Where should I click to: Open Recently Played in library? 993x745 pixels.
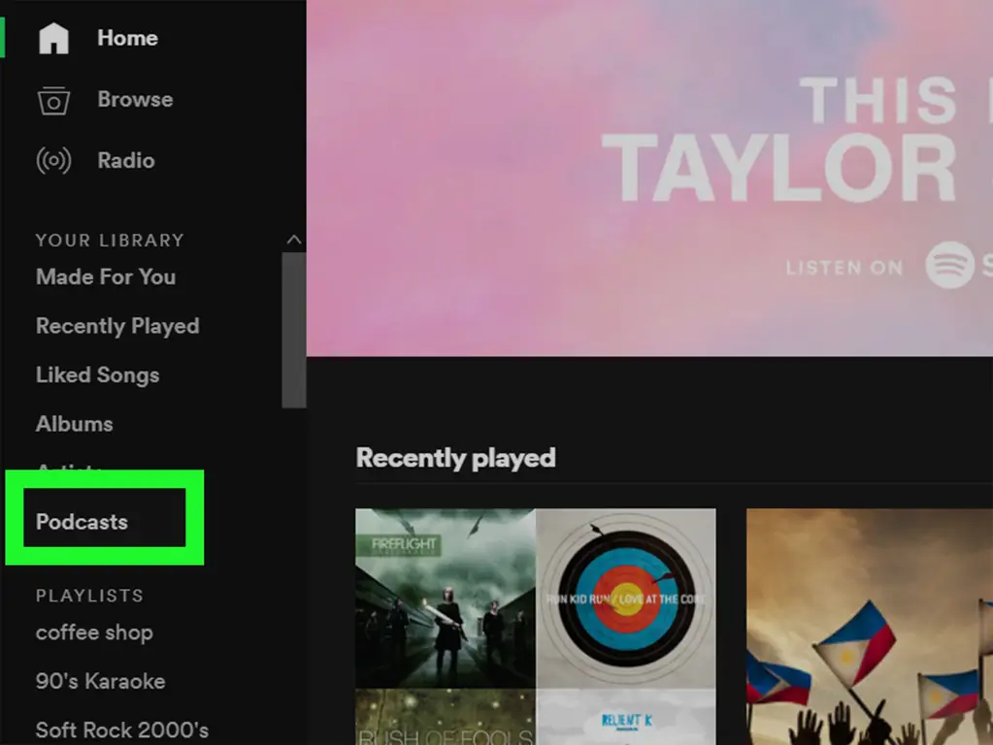coord(117,326)
